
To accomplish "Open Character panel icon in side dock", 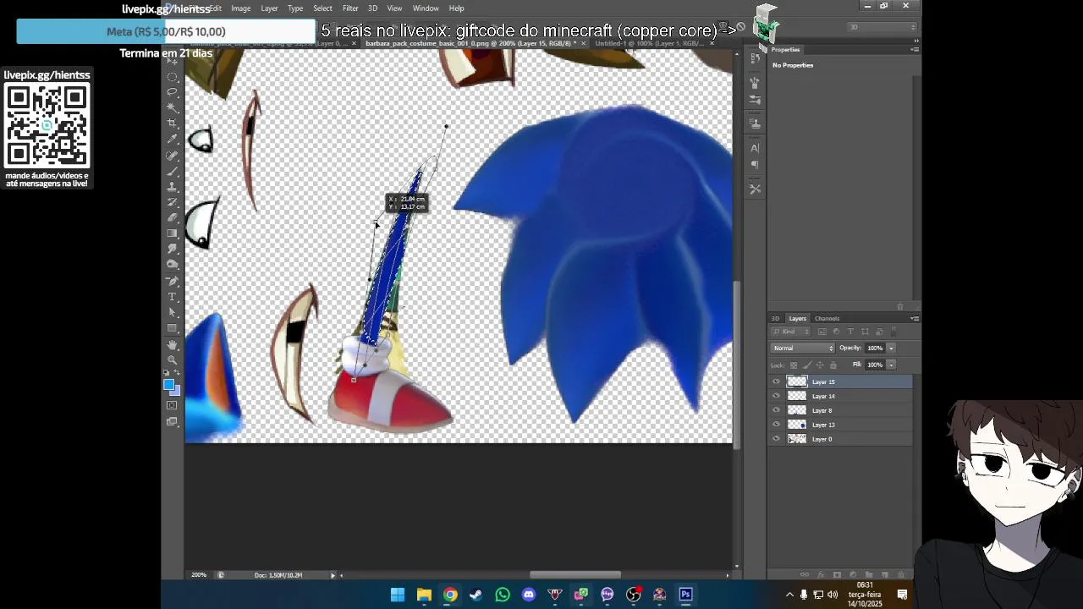I will coord(755,149).
